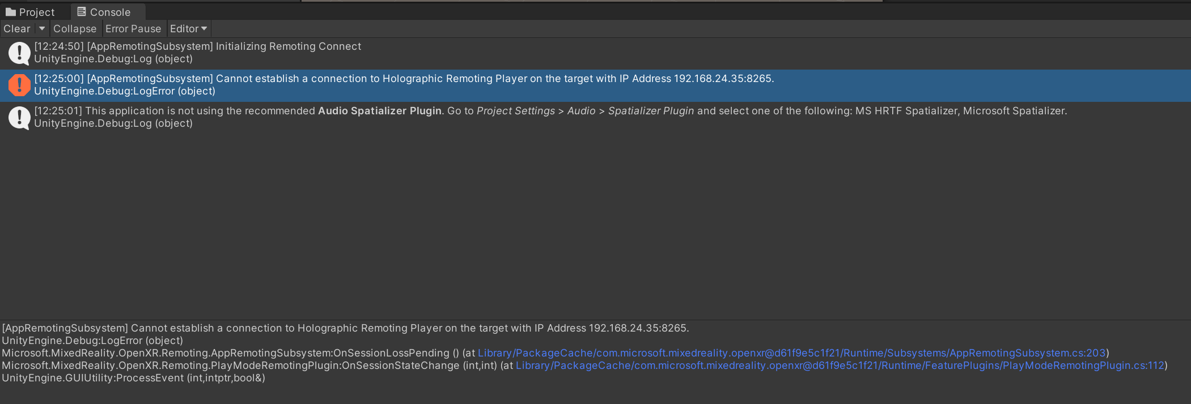Click the Project tab folder icon
Screen dimensions: 1191x404
pos(11,12)
